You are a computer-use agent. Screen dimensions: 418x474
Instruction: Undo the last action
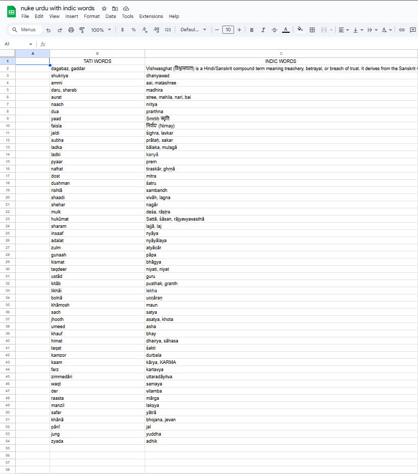click(x=48, y=30)
